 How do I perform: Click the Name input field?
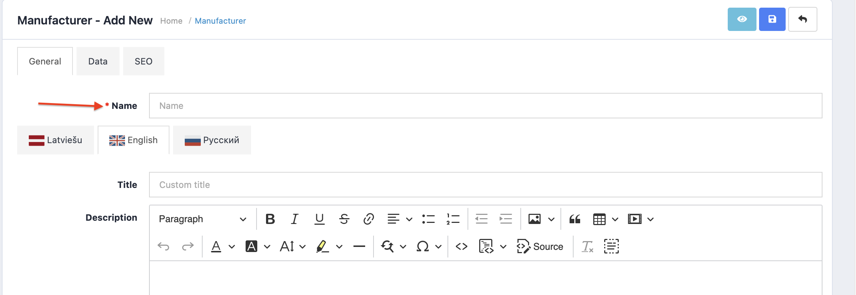tap(485, 106)
